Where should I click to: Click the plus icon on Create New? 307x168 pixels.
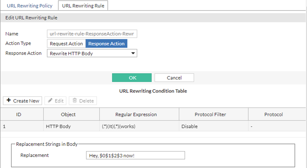pos(9,101)
